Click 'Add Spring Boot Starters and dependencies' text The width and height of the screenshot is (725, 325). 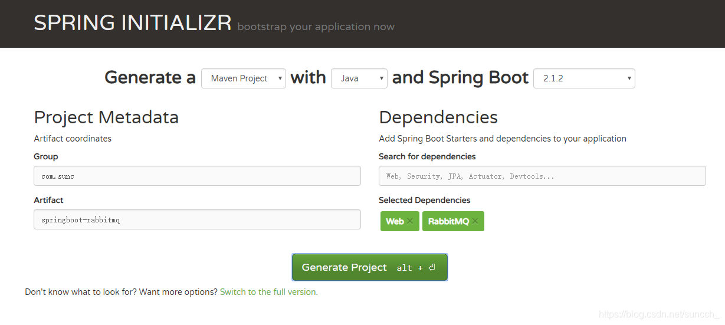coord(503,139)
